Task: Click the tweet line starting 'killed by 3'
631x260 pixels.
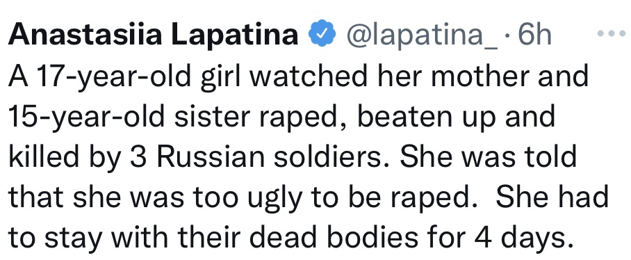Action: [293, 157]
